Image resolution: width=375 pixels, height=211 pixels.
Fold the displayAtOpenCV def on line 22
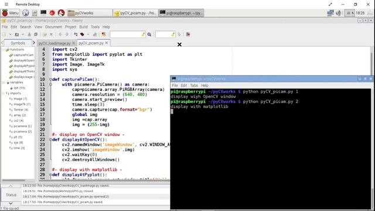(x=50, y=139)
